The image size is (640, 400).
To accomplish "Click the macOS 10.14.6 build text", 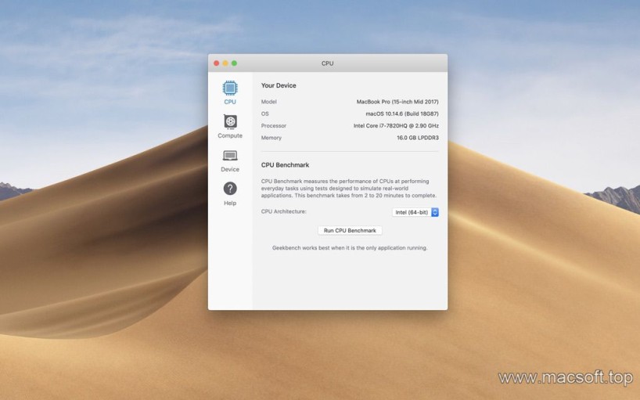I will [402, 114].
